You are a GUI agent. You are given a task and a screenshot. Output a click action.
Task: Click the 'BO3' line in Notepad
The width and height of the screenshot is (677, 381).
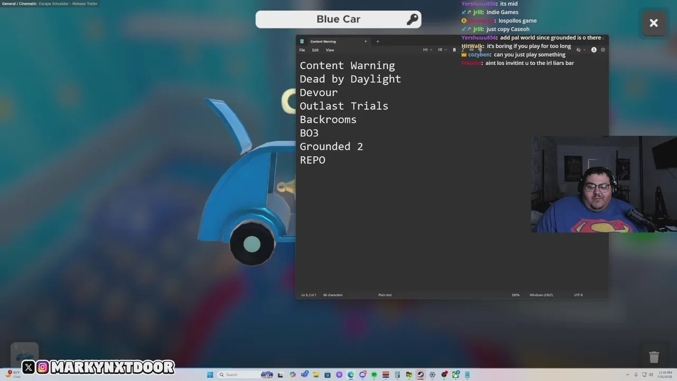coord(309,133)
